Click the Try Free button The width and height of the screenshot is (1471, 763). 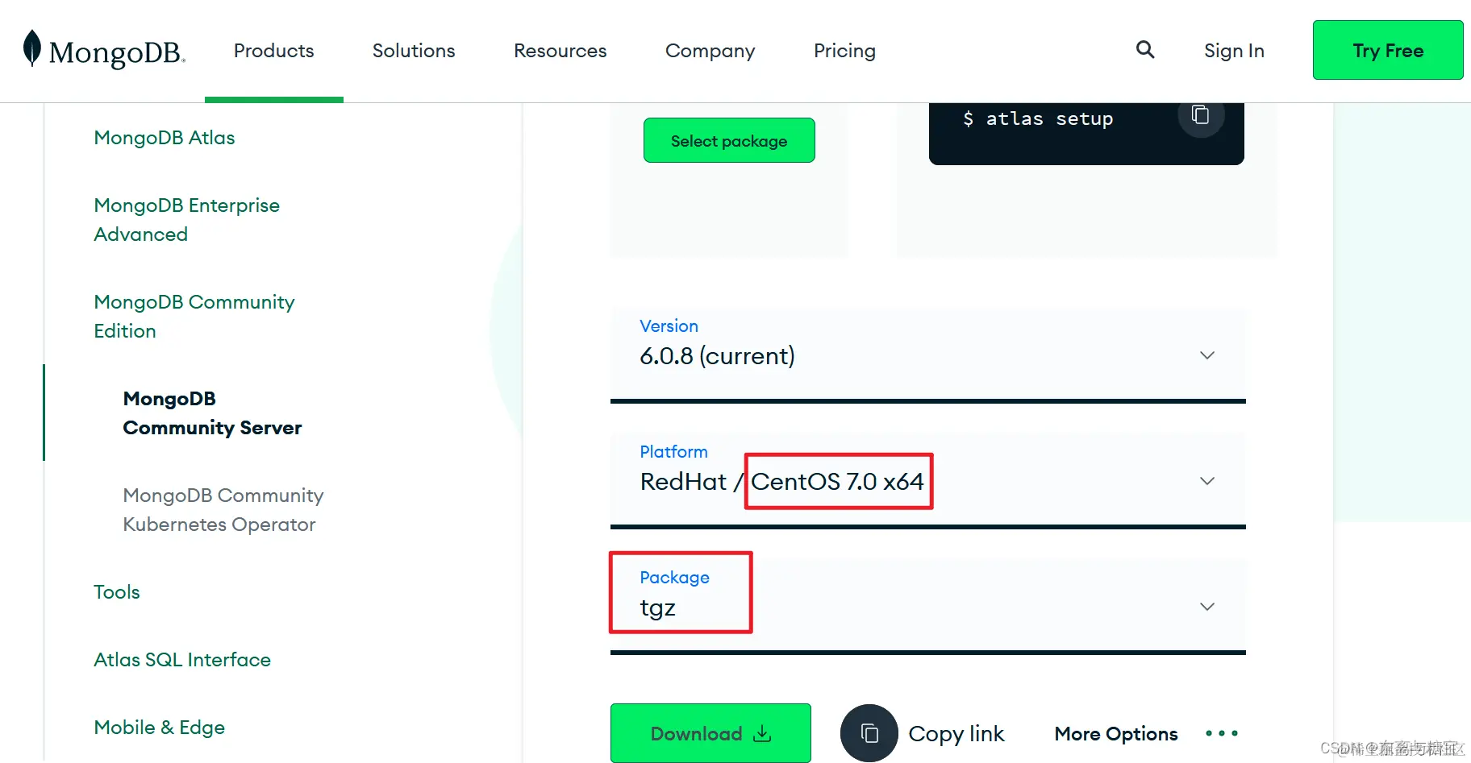[1388, 50]
